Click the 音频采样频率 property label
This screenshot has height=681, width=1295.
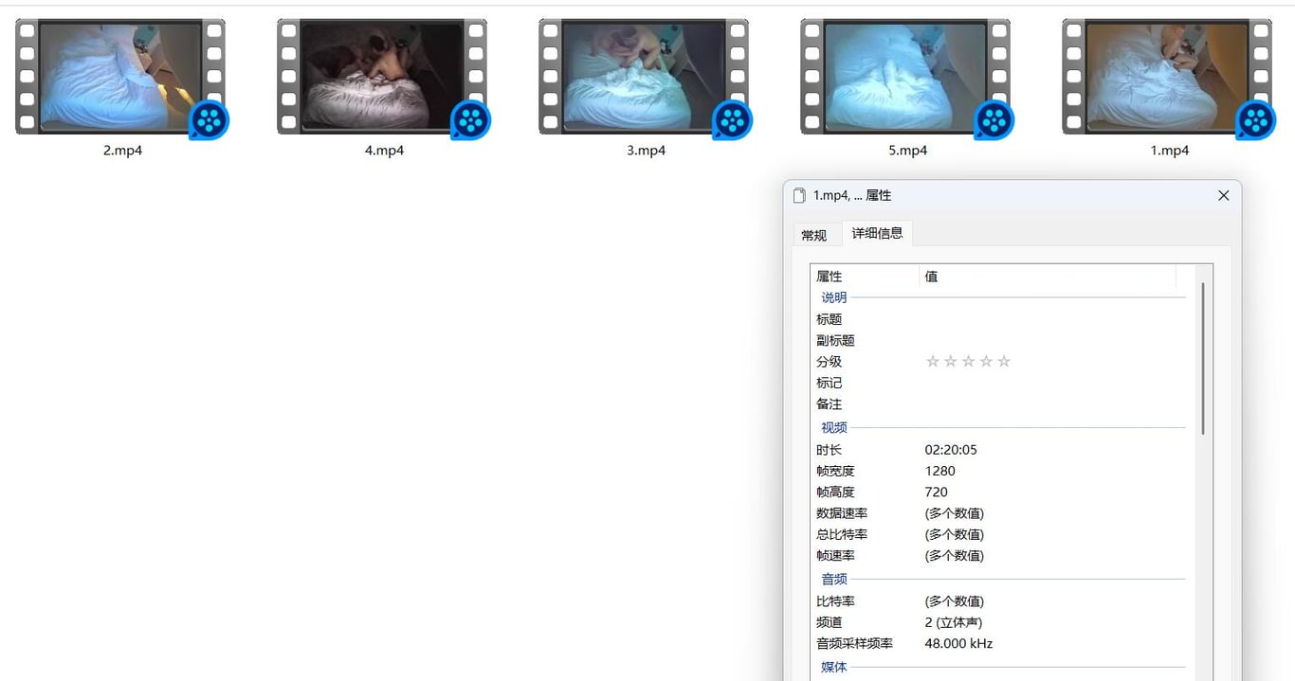pyautogui.click(x=854, y=643)
